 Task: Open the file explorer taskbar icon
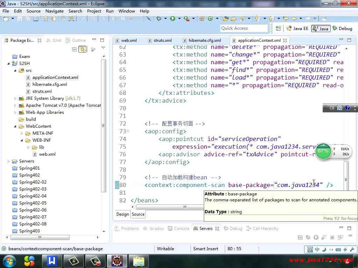[138, 261]
